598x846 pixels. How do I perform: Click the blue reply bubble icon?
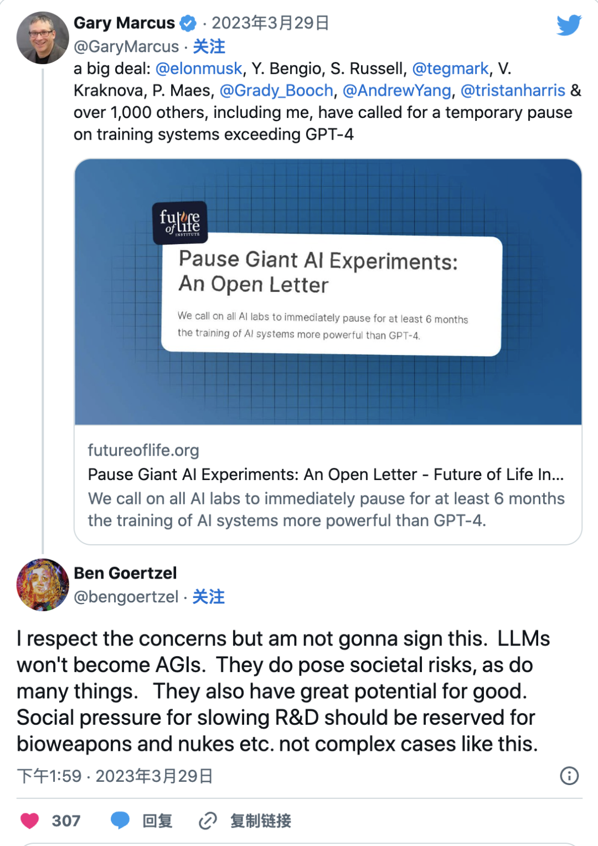click(120, 821)
